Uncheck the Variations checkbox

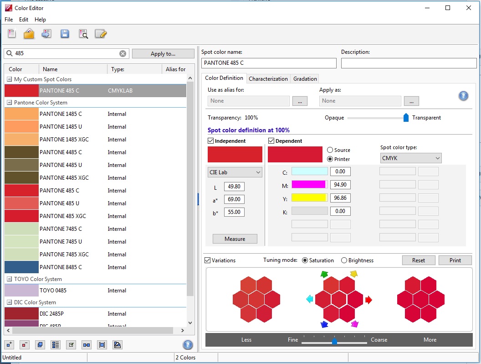(x=207, y=260)
